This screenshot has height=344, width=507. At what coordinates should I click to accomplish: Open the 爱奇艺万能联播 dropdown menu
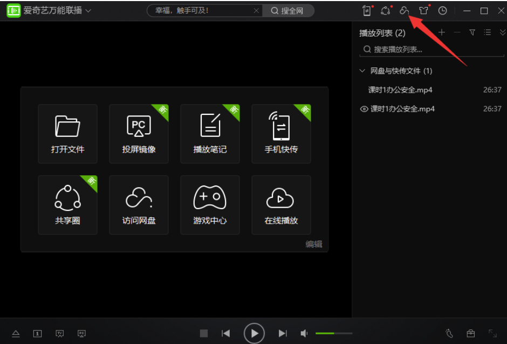click(88, 11)
